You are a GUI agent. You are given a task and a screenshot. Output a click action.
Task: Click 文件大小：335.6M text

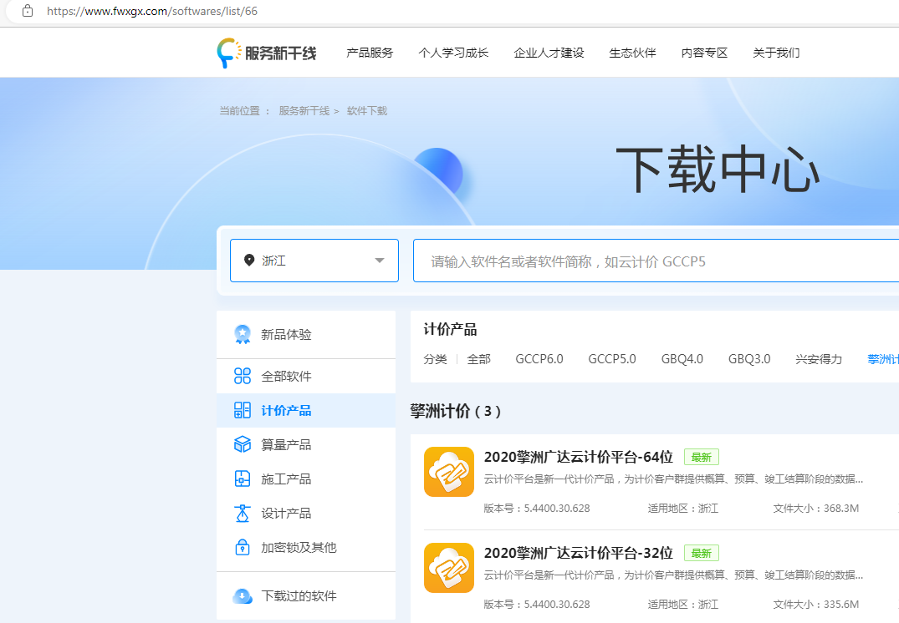point(816,605)
